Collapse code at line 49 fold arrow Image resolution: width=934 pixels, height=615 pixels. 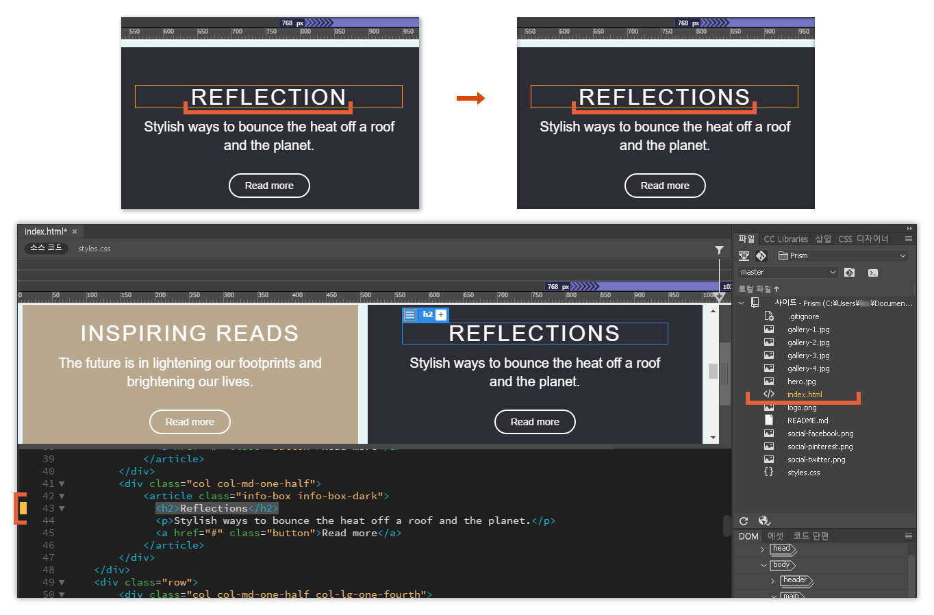click(62, 583)
